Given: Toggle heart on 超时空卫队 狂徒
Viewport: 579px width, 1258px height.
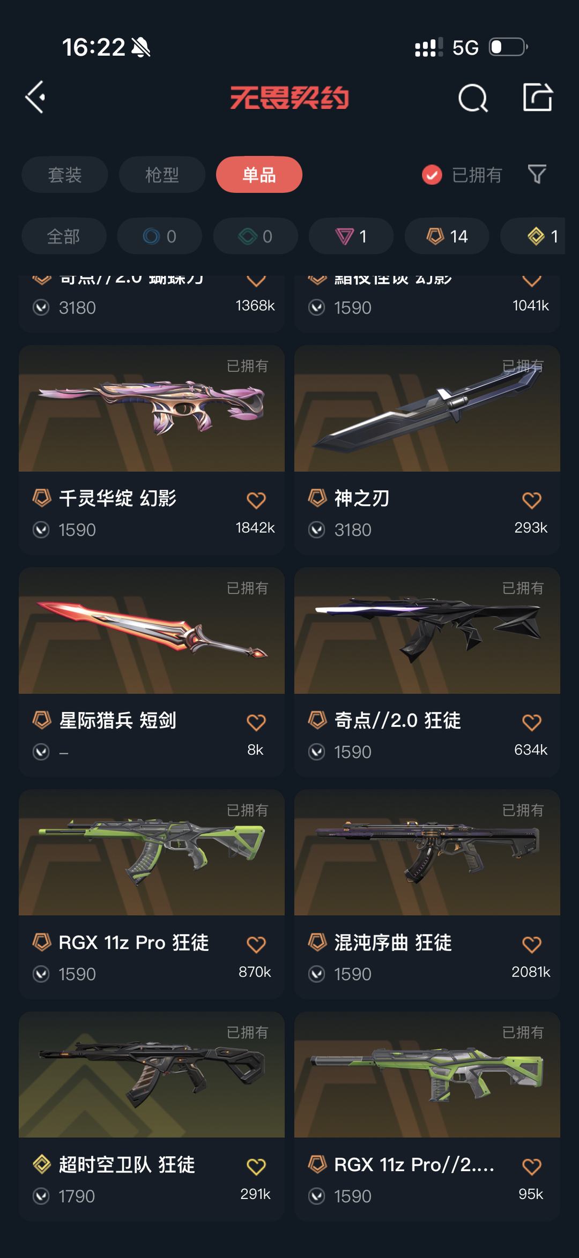Looking at the screenshot, I should click(256, 1166).
